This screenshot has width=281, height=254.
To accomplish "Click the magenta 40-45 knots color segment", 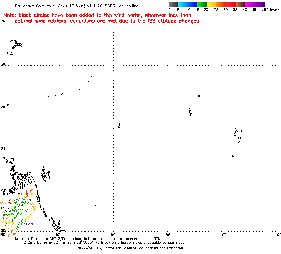I will (250, 4).
